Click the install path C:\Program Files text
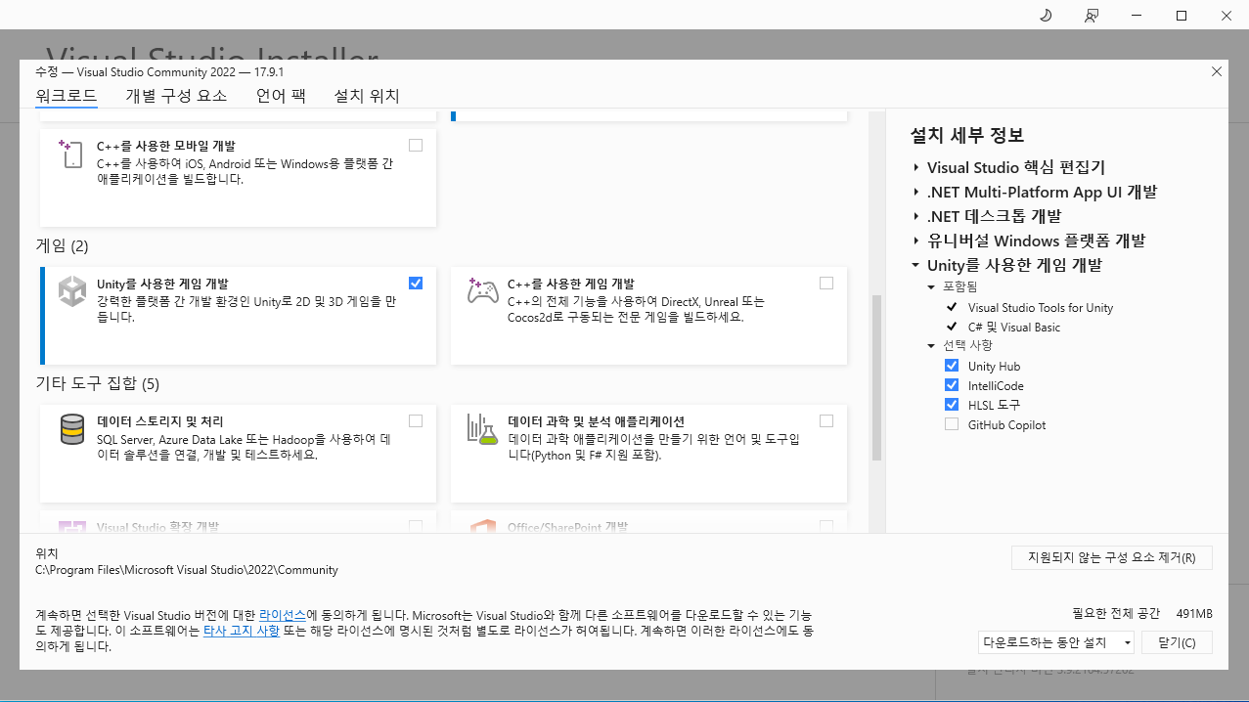Viewport: 1249px width, 702px height. [x=187, y=570]
